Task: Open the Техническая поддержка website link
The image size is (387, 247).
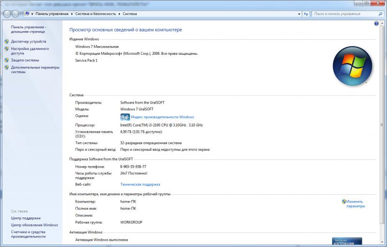Action: [140, 185]
